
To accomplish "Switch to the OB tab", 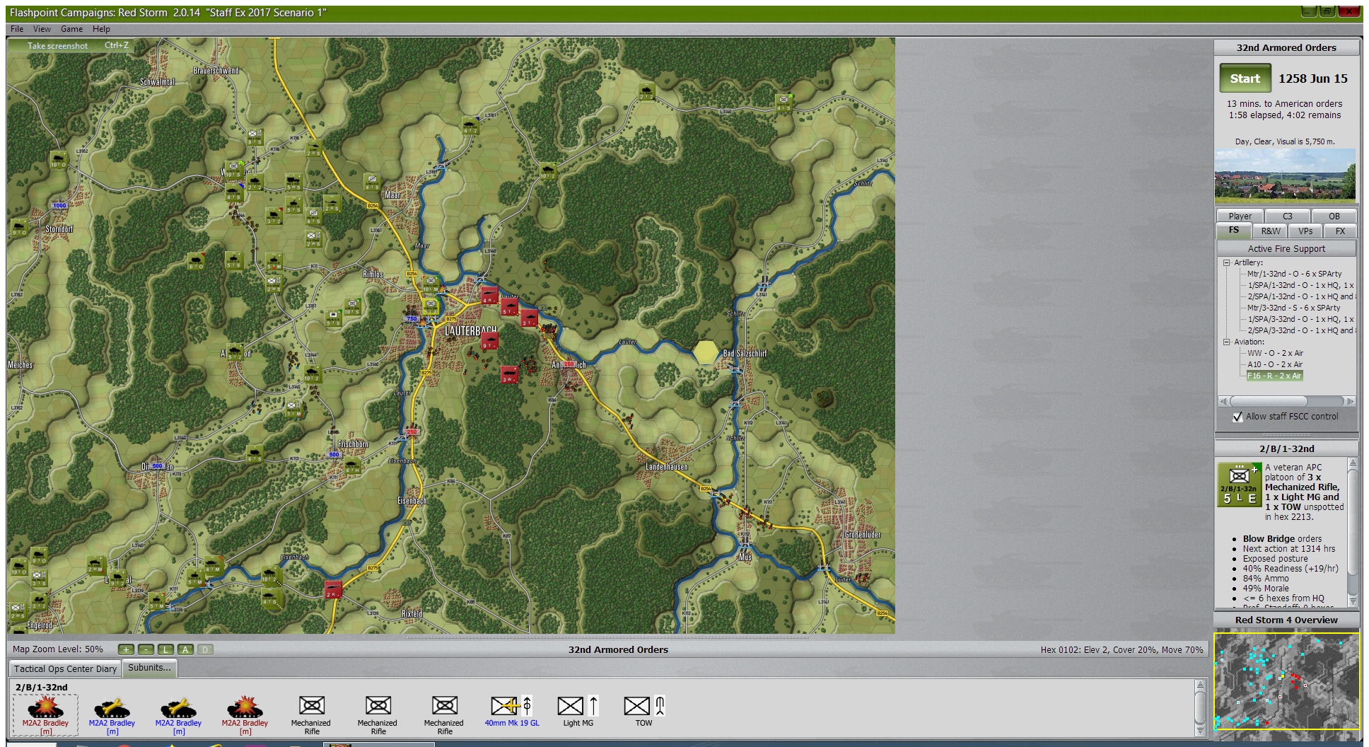I will 1334,216.
